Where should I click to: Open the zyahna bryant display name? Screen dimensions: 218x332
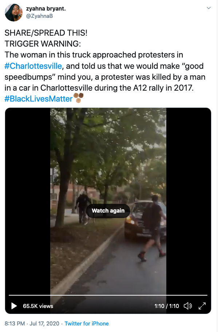[46, 8]
